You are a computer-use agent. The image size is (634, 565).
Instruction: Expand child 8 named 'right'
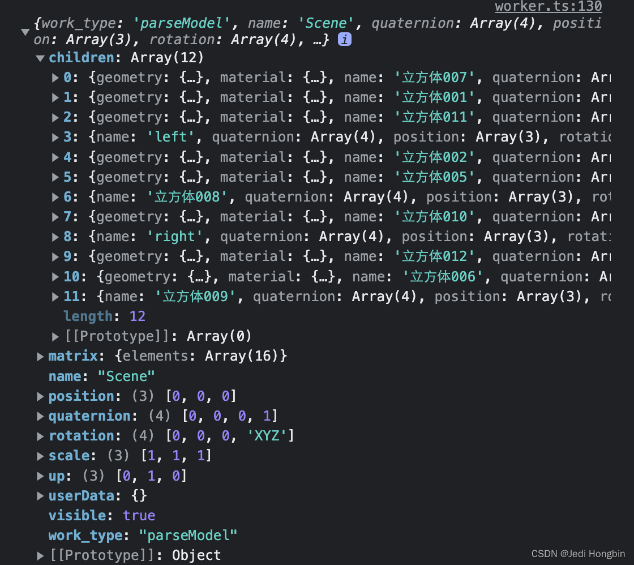click(54, 236)
